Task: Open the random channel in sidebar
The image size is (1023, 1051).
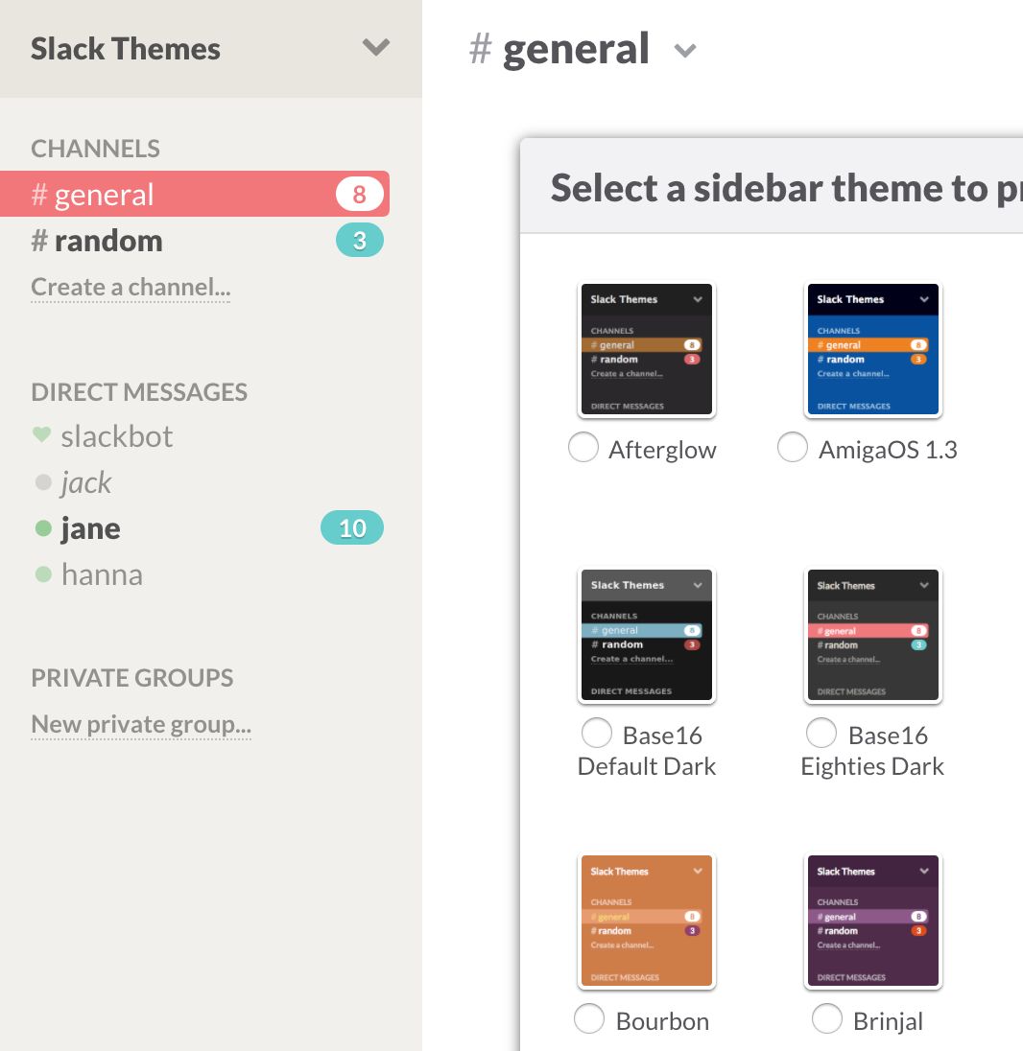Action: pyautogui.click(x=107, y=241)
